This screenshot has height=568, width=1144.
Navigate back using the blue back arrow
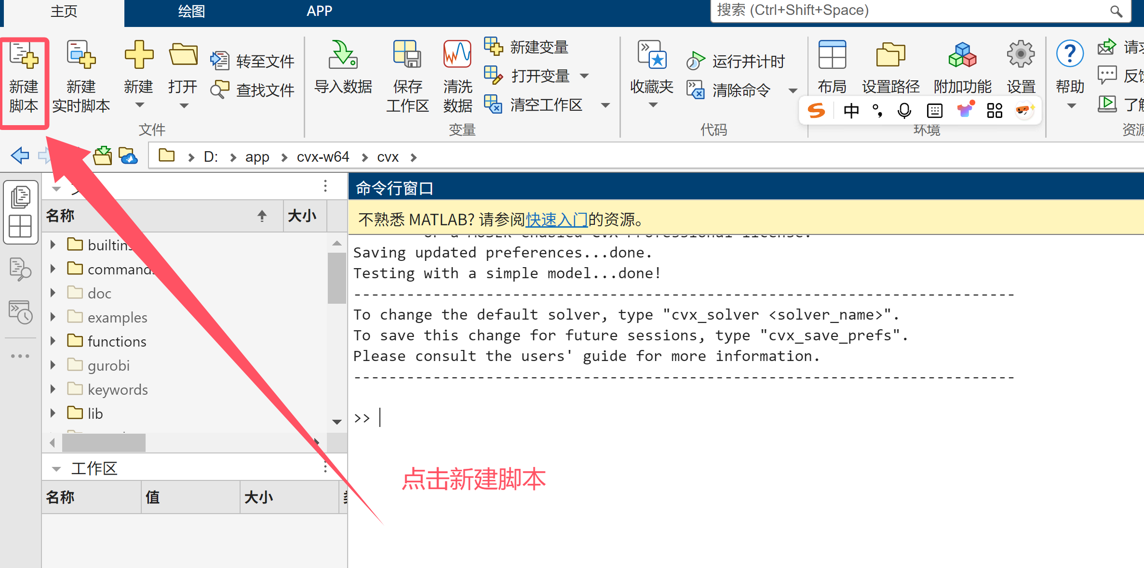[x=19, y=155]
